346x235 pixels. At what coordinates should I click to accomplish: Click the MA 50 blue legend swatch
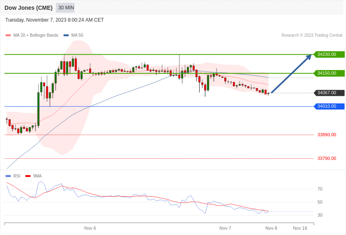point(66,35)
